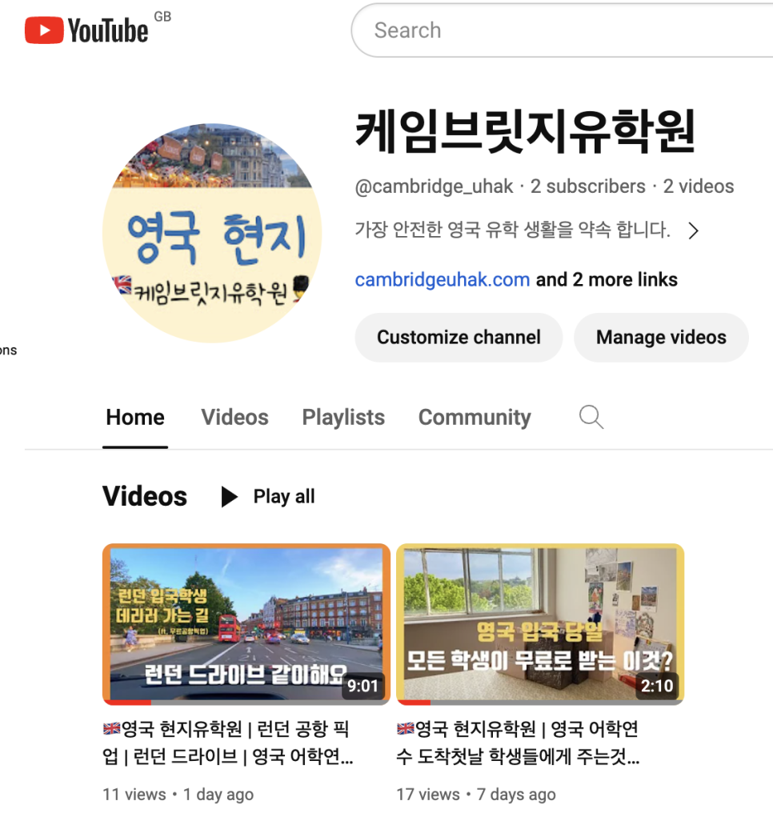Click the '2 videos' count text
773x833 pixels.
[x=698, y=186]
